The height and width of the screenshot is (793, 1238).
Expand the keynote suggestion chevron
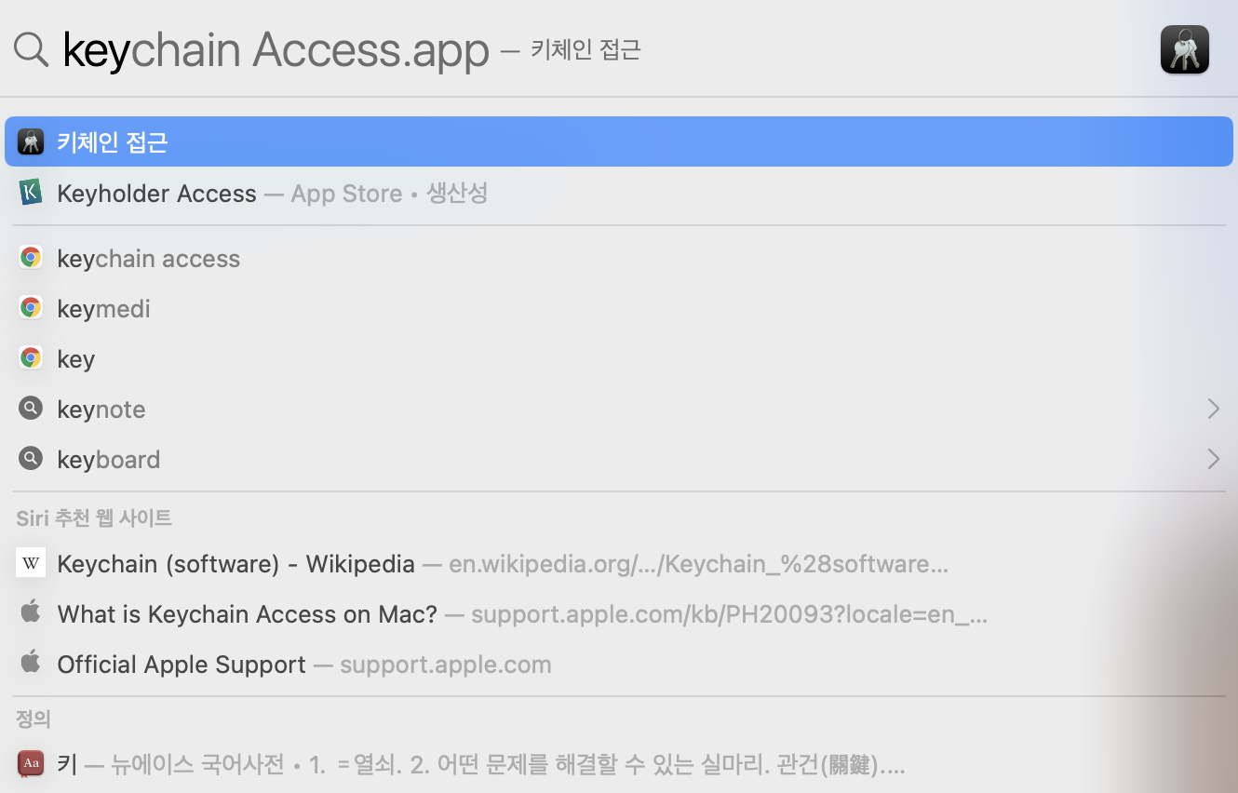1213,409
